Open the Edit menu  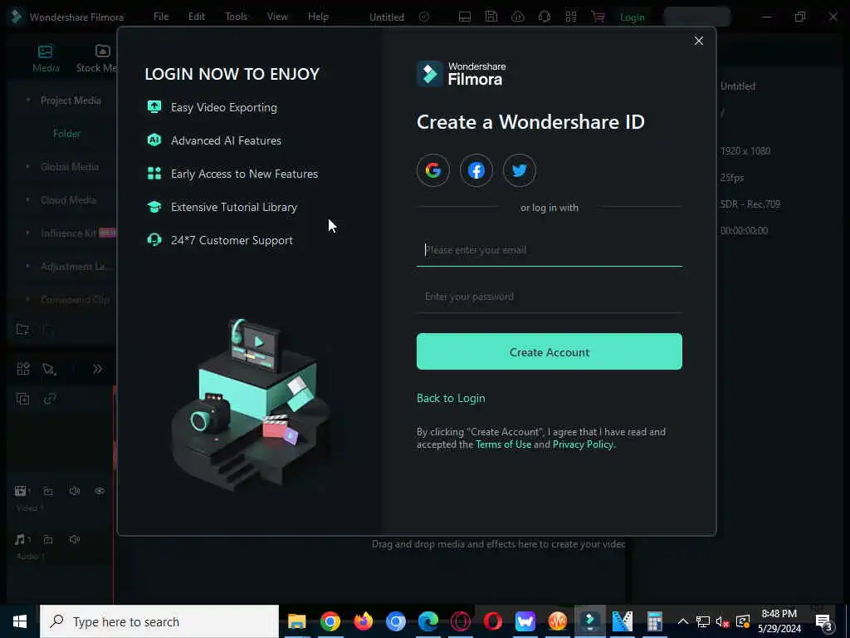[196, 17]
